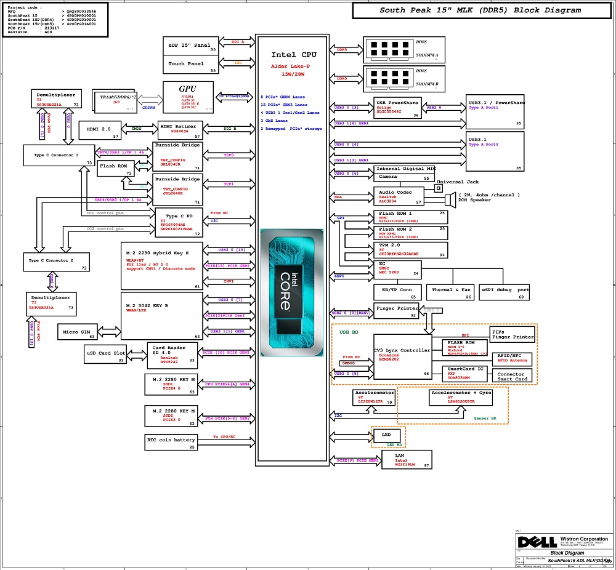Viewport: 616px width, 570px height.
Task: Click the Flash ROM 2 block
Action: coord(410,233)
